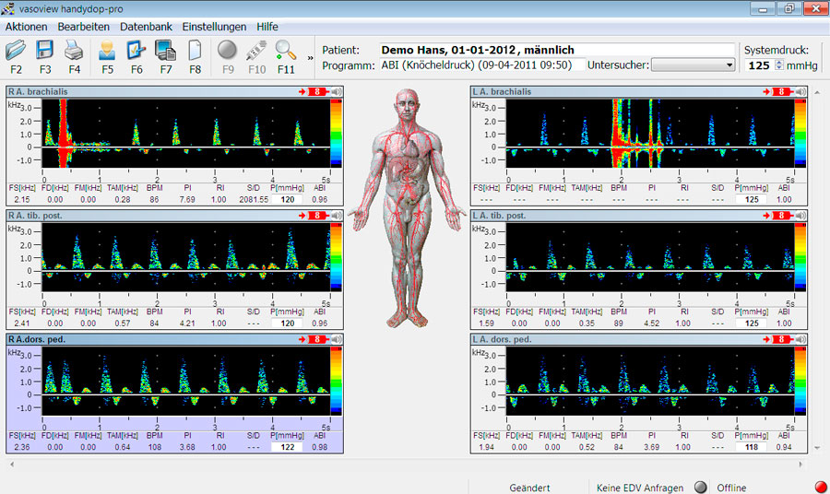Image resolution: width=830 pixels, height=494 pixels.
Task: Toggle speaker on R A. dors. ped. panel
Action: (x=337, y=339)
